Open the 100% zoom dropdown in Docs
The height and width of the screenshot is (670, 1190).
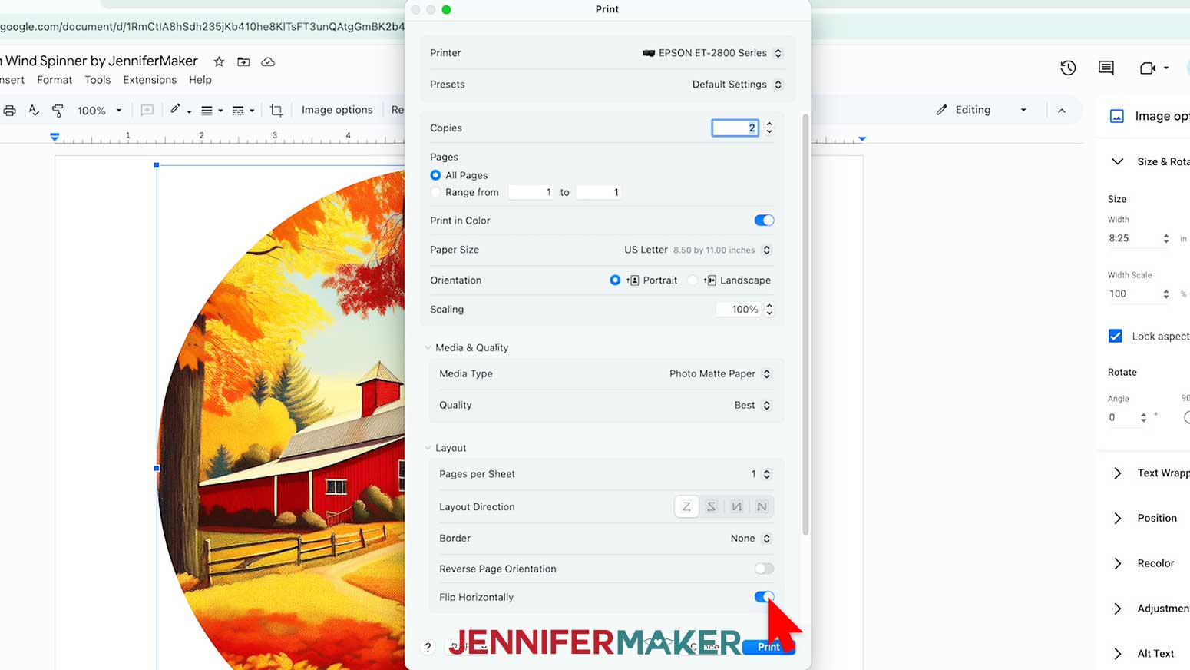pos(99,111)
